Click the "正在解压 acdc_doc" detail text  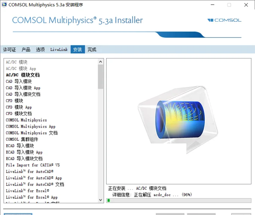[152, 195]
